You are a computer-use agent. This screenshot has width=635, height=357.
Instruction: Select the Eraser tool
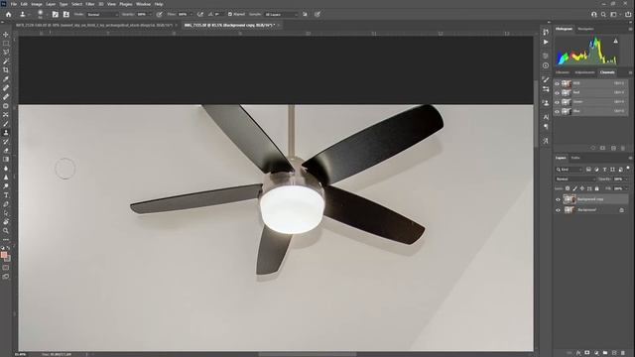point(6,150)
